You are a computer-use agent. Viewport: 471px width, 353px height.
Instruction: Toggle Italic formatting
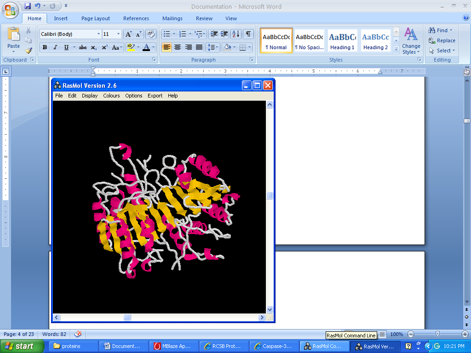pos(55,47)
